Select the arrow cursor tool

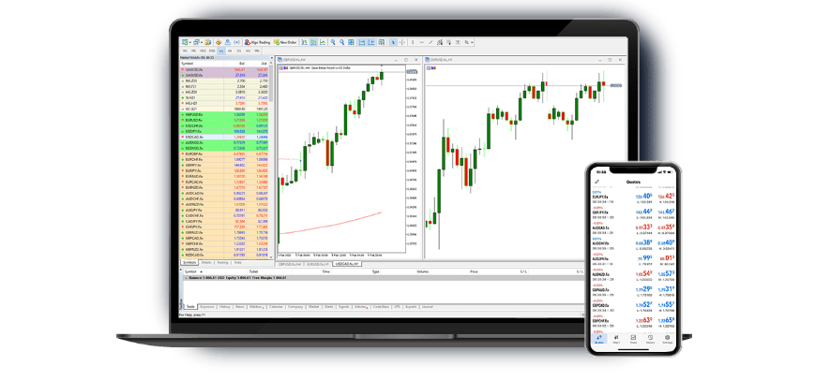pyautogui.click(x=393, y=42)
